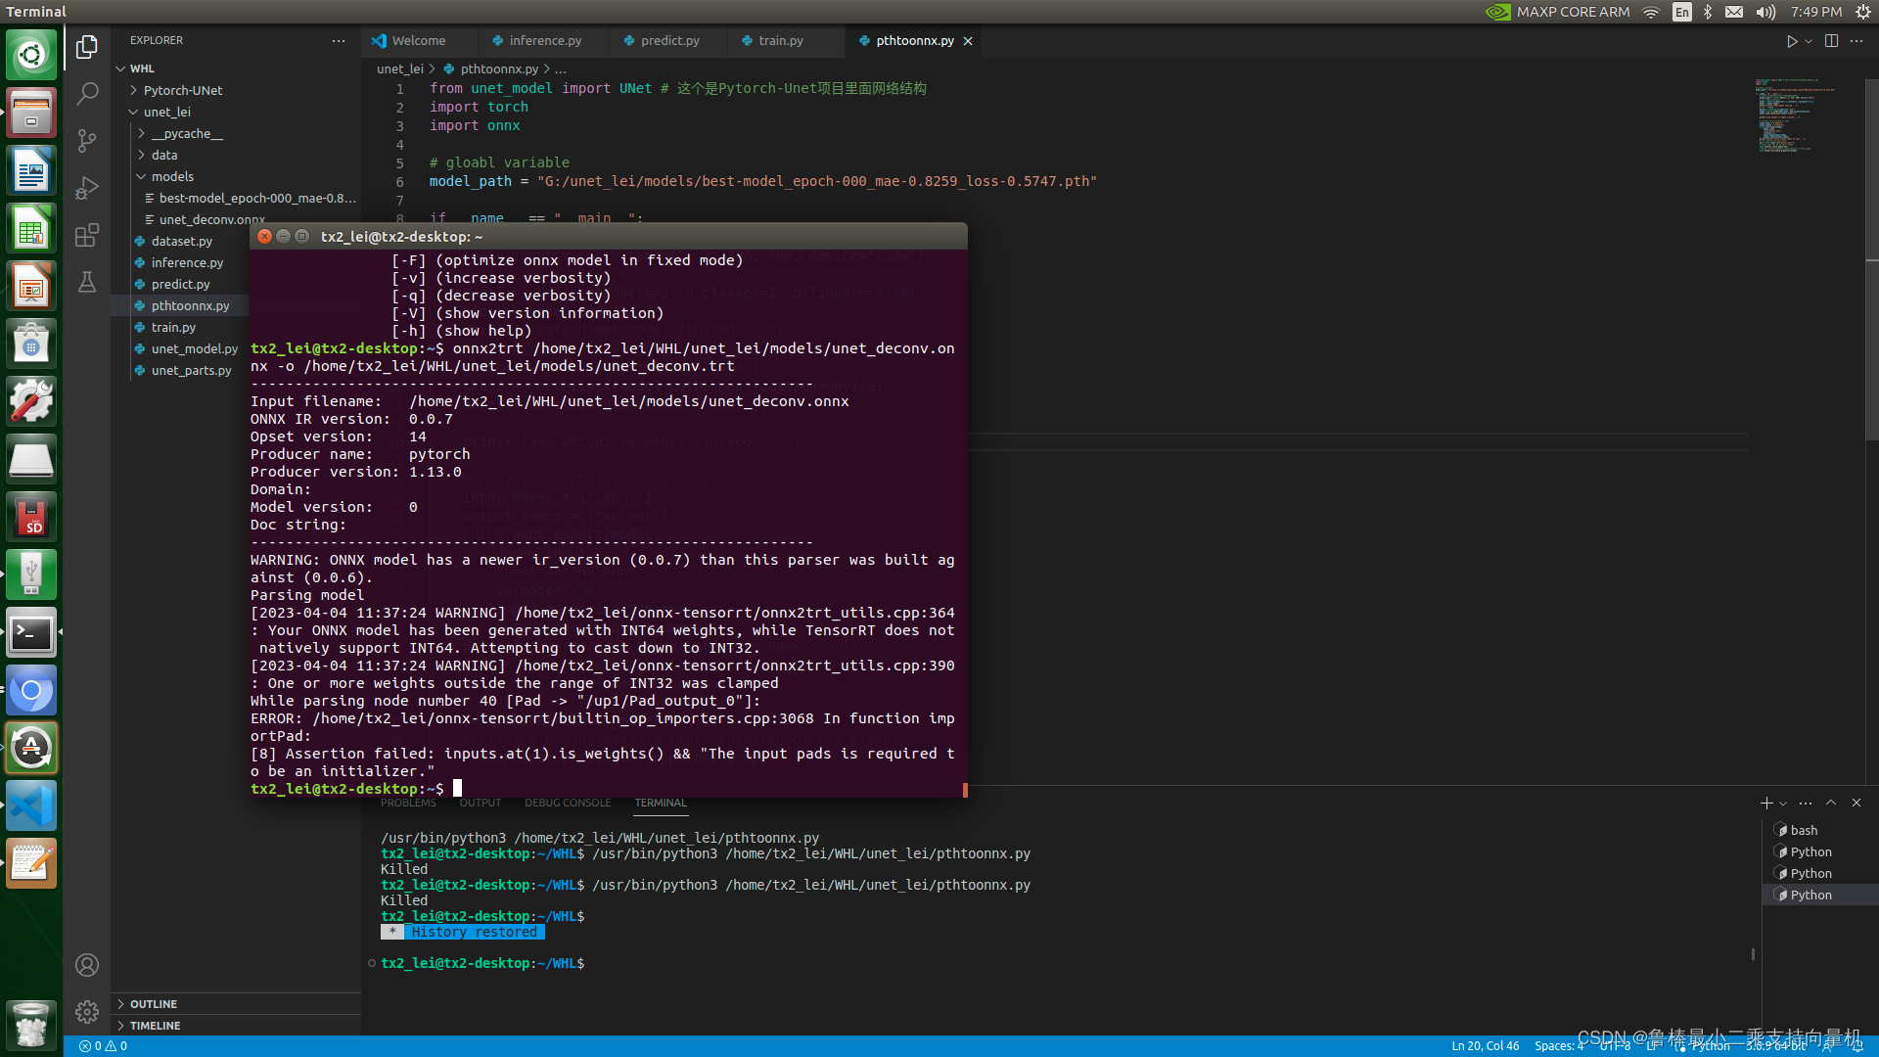Click the Ln 20, Col 46 status item

1485,1045
